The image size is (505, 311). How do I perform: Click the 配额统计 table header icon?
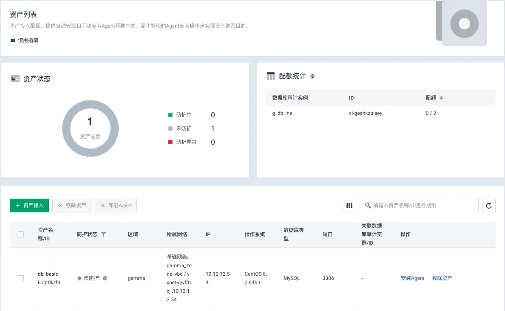click(271, 76)
